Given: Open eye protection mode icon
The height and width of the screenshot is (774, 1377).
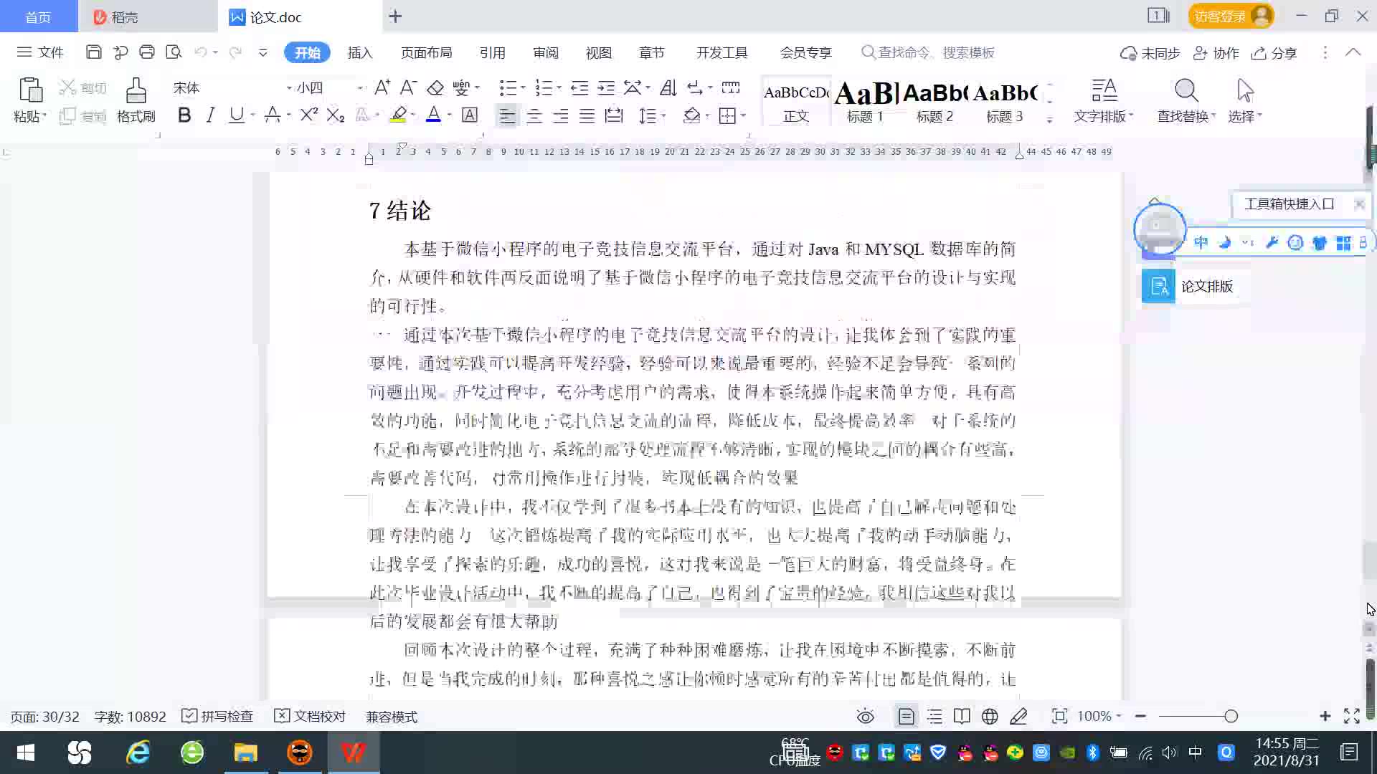Looking at the screenshot, I should (866, 716).
